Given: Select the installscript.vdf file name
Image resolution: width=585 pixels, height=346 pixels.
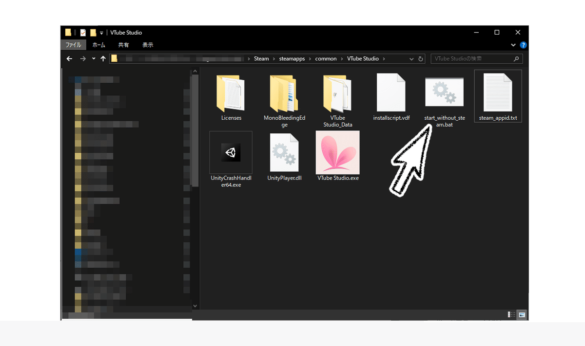Looking at the screenshot, I should [391, 118].
